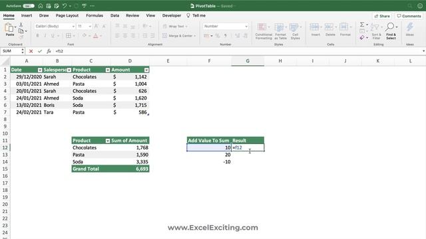Cancel formula entry with red X
The image size is (426, 239).
(31, 51)
